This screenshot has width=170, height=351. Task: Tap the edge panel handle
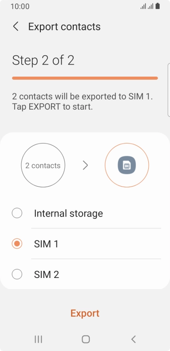click(x=169, y=90)
